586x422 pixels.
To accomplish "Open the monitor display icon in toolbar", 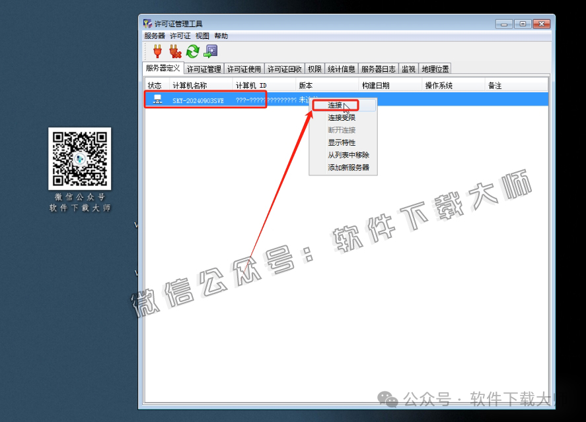I will point(210,50).
